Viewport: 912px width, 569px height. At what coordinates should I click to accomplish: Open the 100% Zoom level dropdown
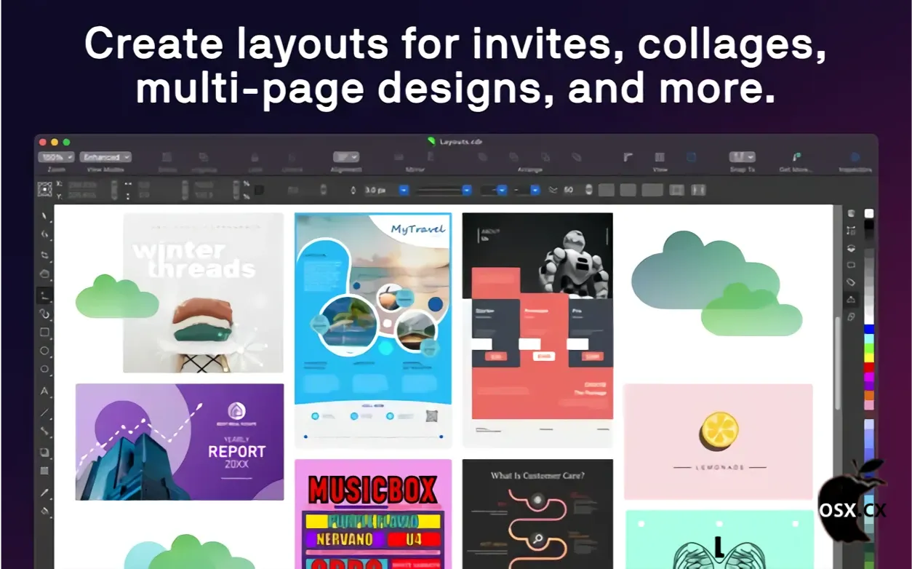click(57, 157)
